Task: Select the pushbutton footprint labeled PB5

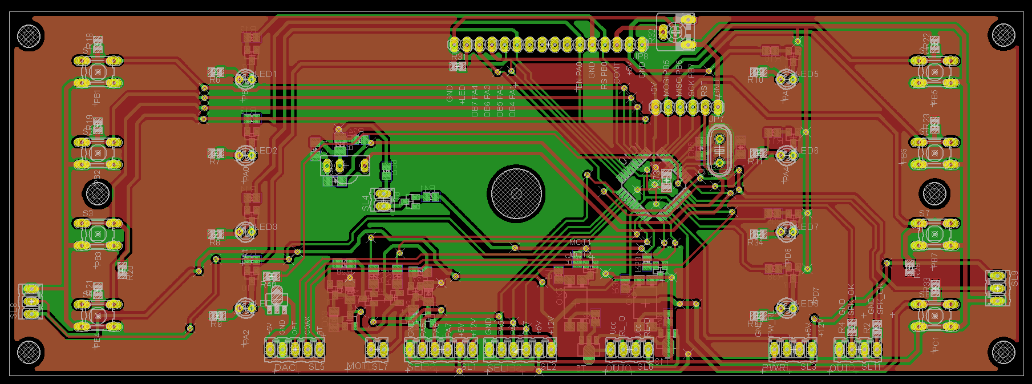Action: (934, 72)
